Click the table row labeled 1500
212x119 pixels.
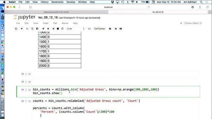(x=60, y=42)
